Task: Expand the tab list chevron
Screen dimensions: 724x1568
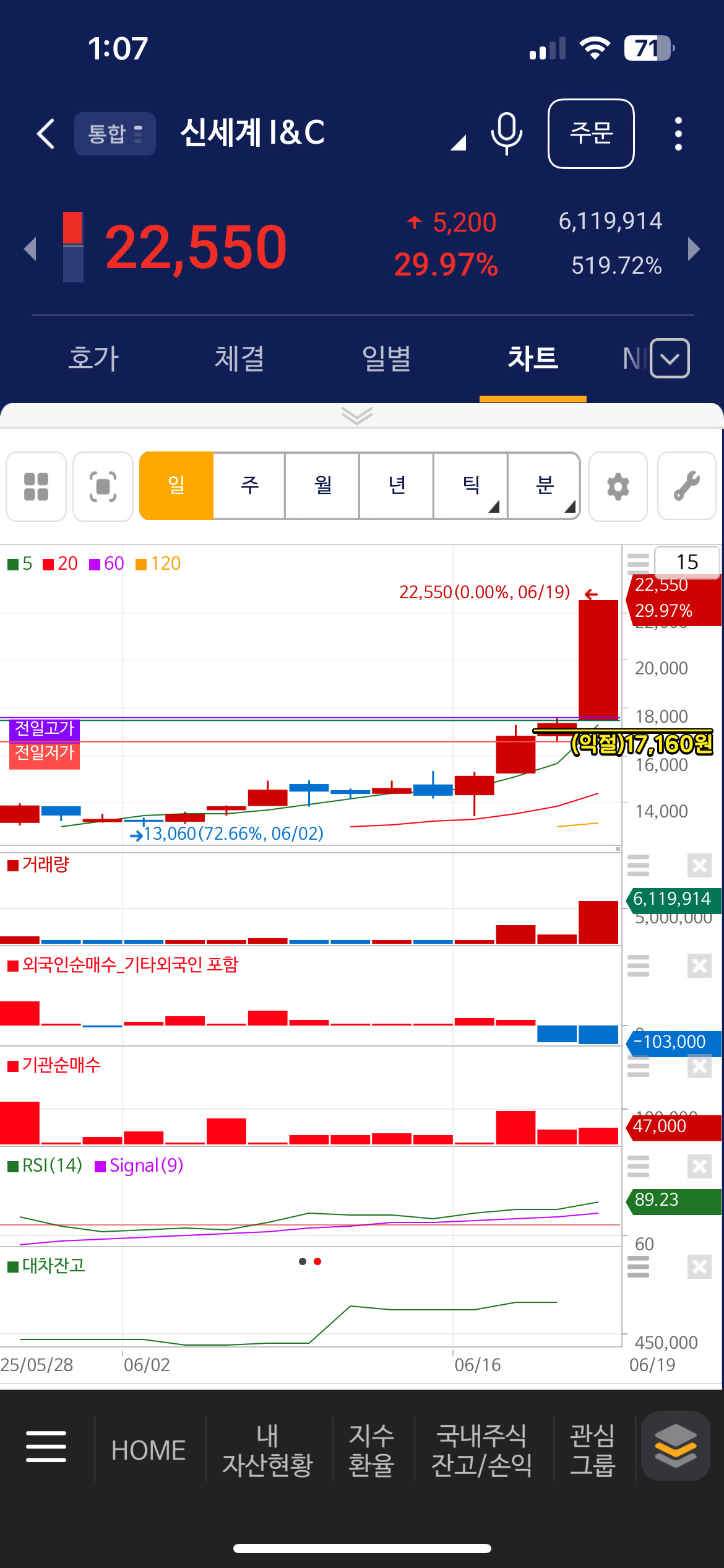Action: point(670,358)
